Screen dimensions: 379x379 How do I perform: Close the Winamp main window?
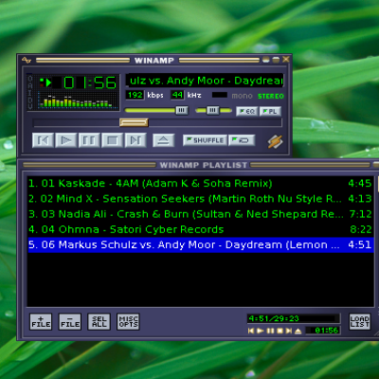[x=286, y=60]
